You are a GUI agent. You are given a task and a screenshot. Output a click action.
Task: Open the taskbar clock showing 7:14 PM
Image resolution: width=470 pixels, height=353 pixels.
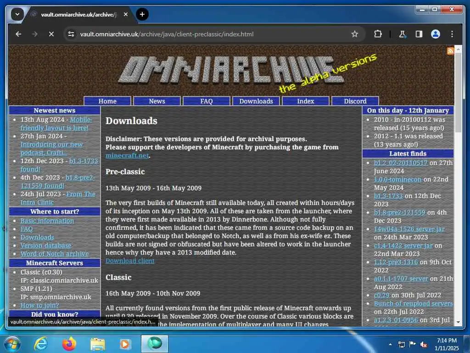pos(447,344)
